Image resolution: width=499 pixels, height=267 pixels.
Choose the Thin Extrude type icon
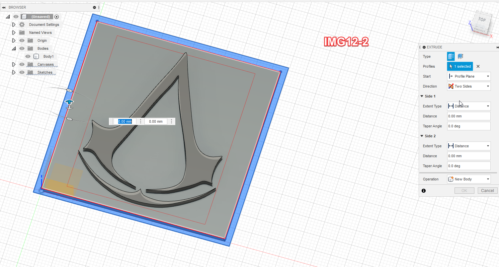460,56
